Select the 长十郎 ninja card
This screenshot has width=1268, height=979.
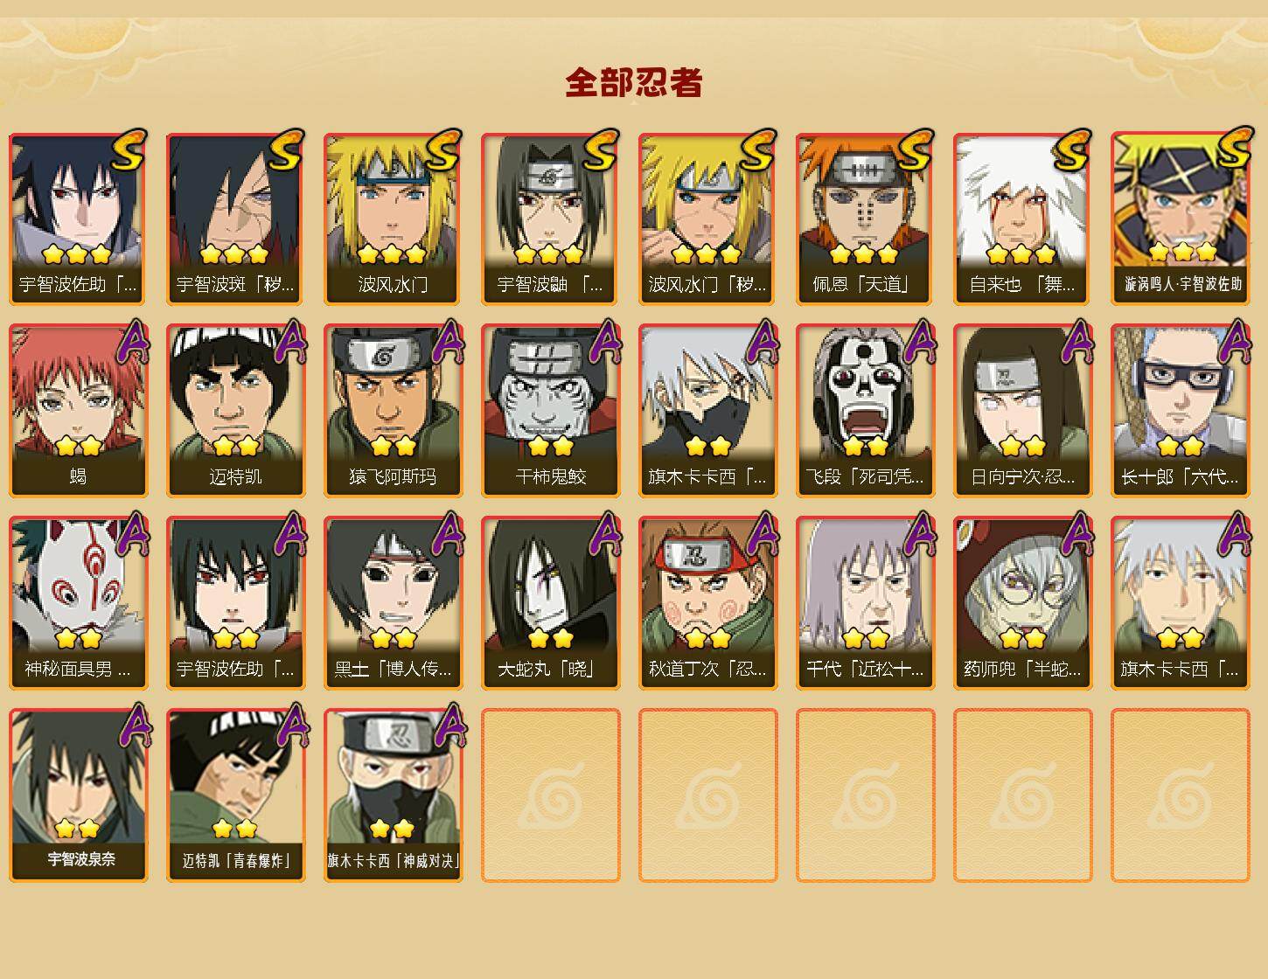click(1181, 411)
